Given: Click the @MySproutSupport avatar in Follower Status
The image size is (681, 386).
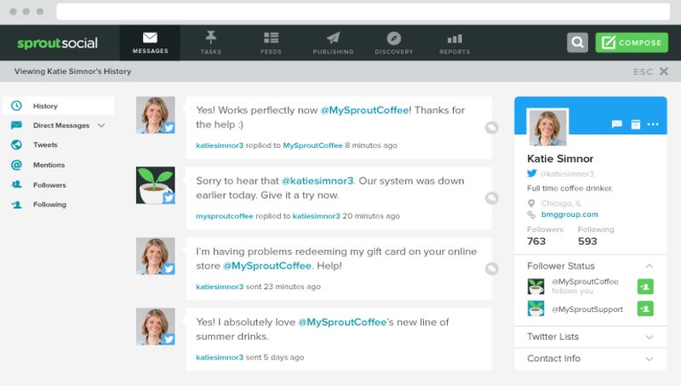Looking at the screenshot, I should [536, 309].
